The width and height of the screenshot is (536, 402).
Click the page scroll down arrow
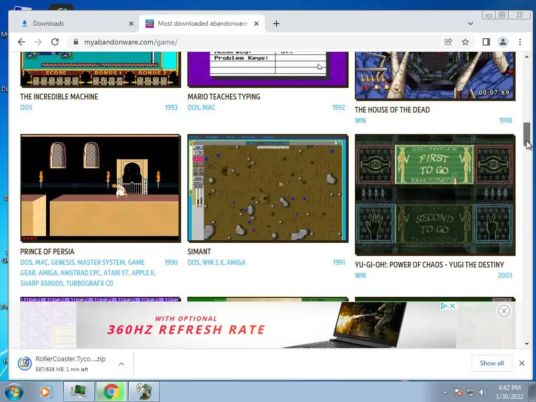(527, 344)
